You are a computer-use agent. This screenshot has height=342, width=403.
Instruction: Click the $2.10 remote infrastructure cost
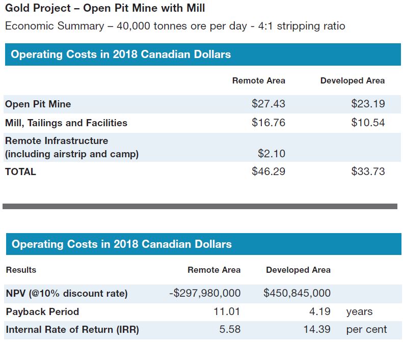(272, 154)
